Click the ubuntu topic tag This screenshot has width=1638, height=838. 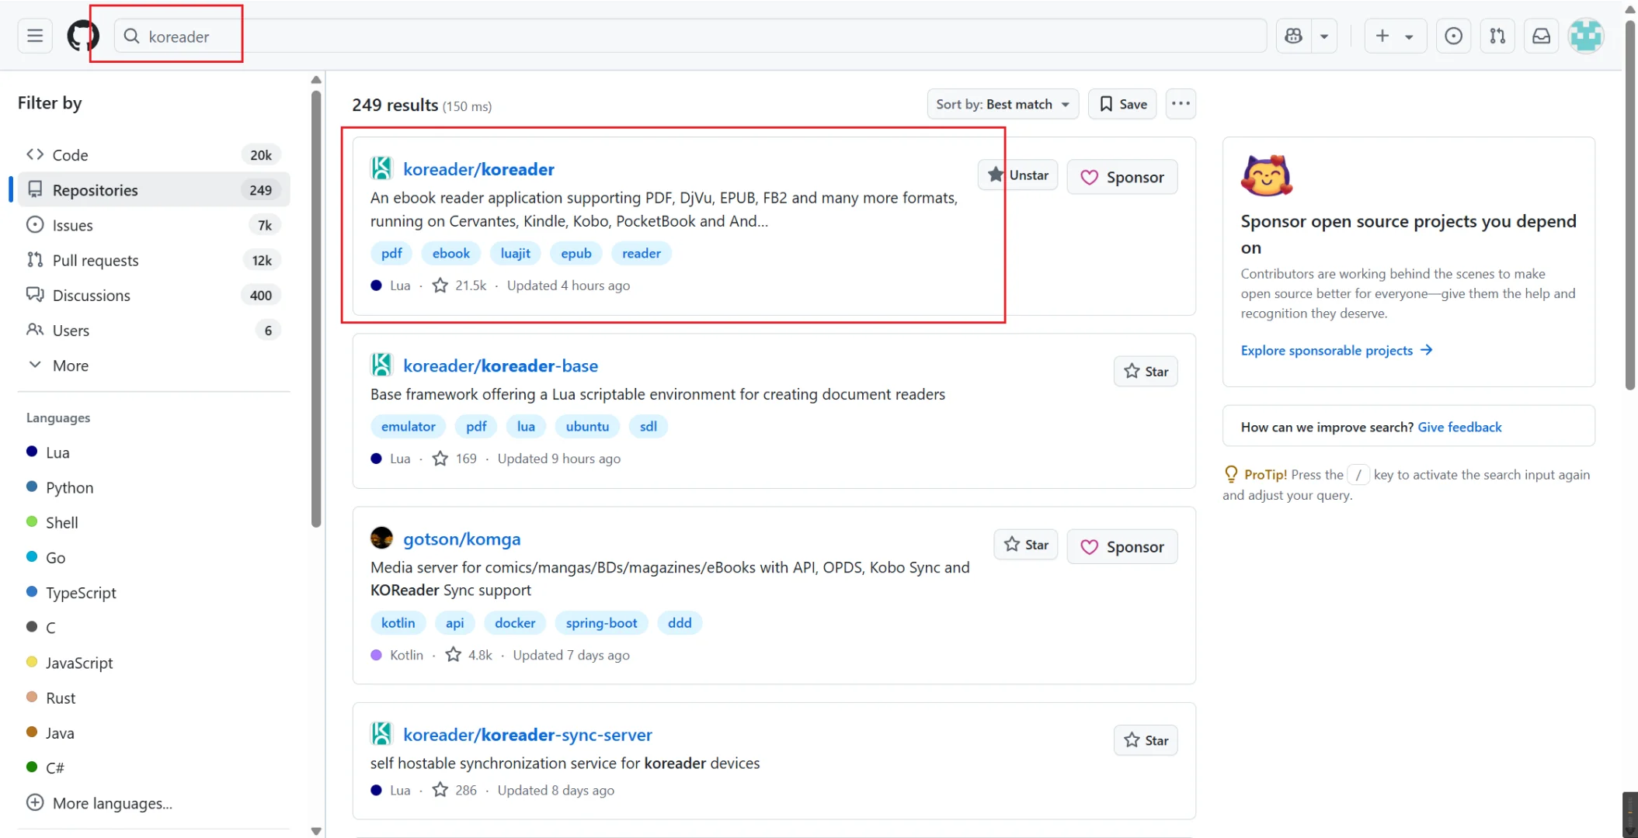pyautogui.click(x=587, y=426)
